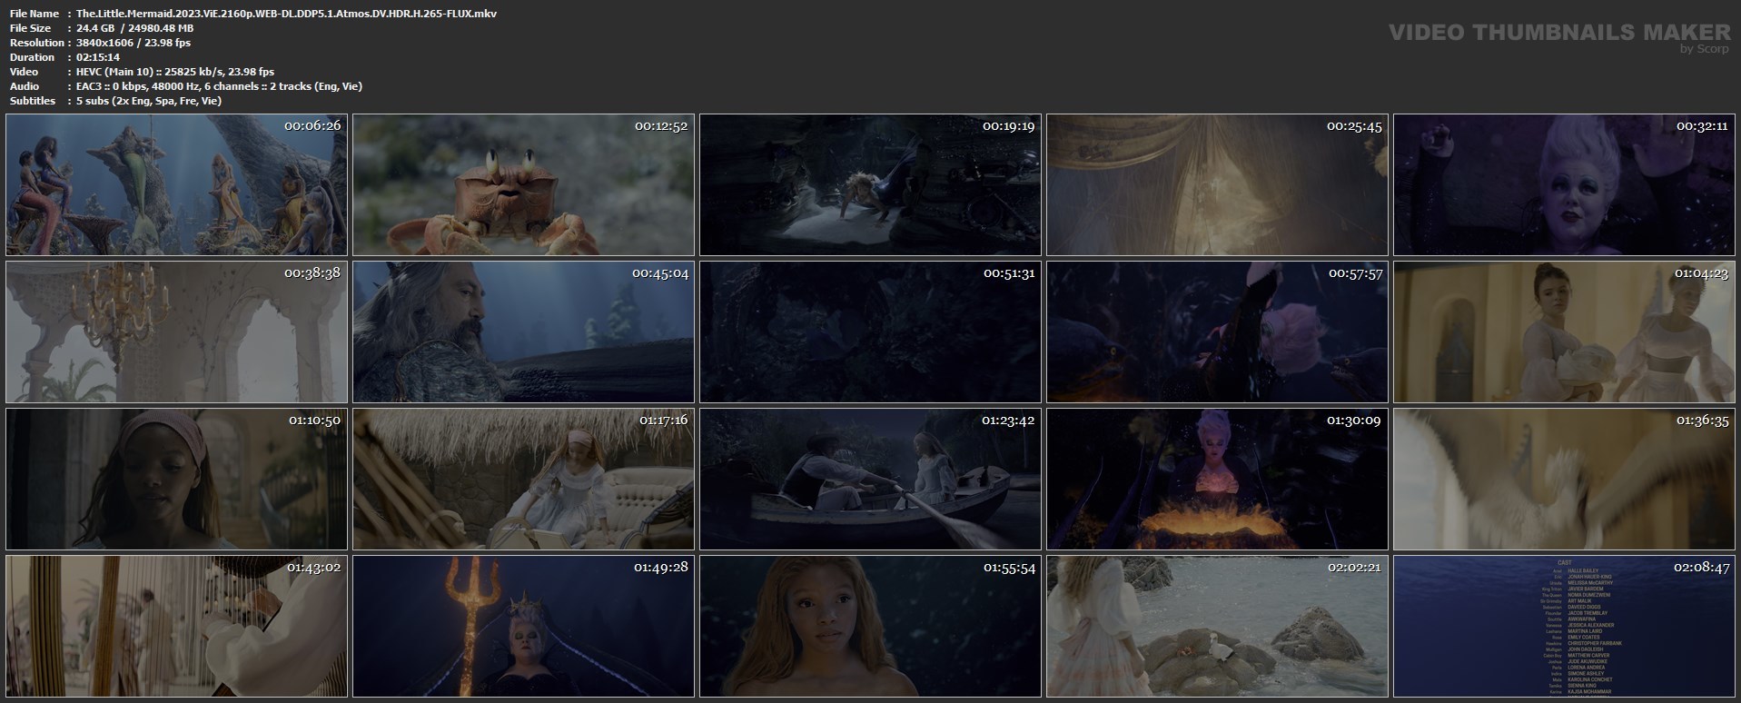Open the palace chandelier thumbnail at 00:38:38
Image resolution: width=1741 pixels, height=703 pixels.
176,332
